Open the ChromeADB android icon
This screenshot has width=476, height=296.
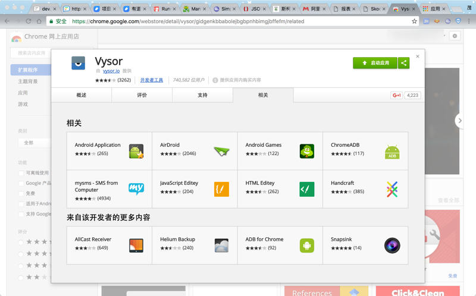tap(392, 152)
